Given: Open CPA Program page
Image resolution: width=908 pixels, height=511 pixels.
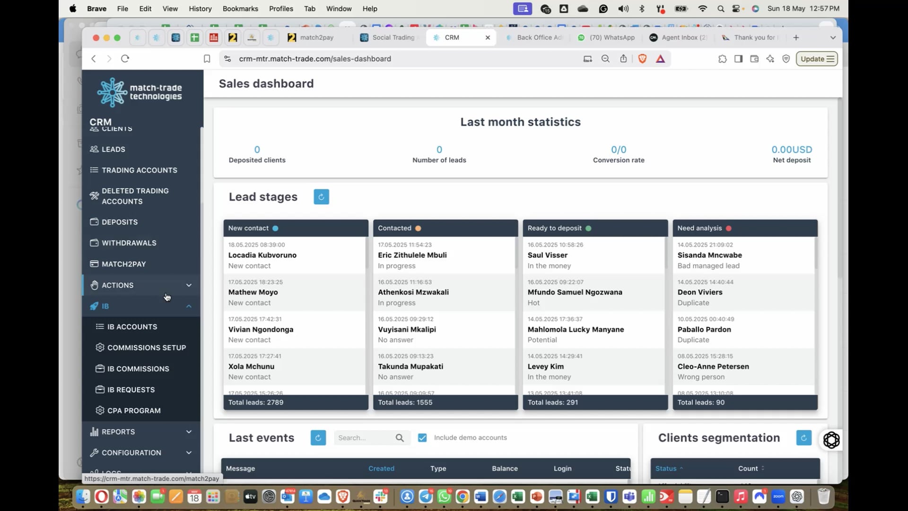Looking at the screenshot, I should tap(133, 410).
